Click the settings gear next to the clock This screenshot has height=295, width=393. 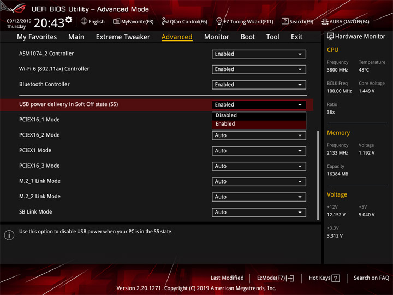click(x=69, y=20)
